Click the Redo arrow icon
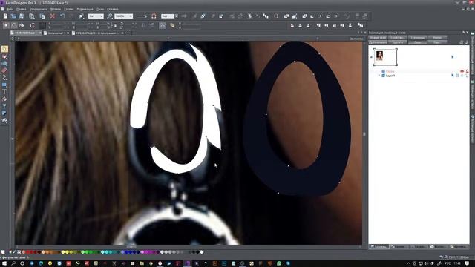475x267 pixels. pyautogui.click(x=71, y=16)
